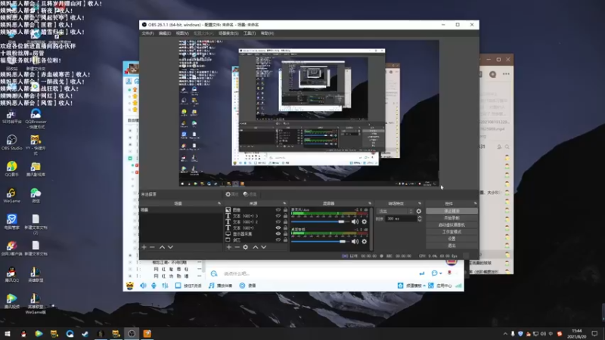Increase the transition duration stepper

click(x=420, y=217)
